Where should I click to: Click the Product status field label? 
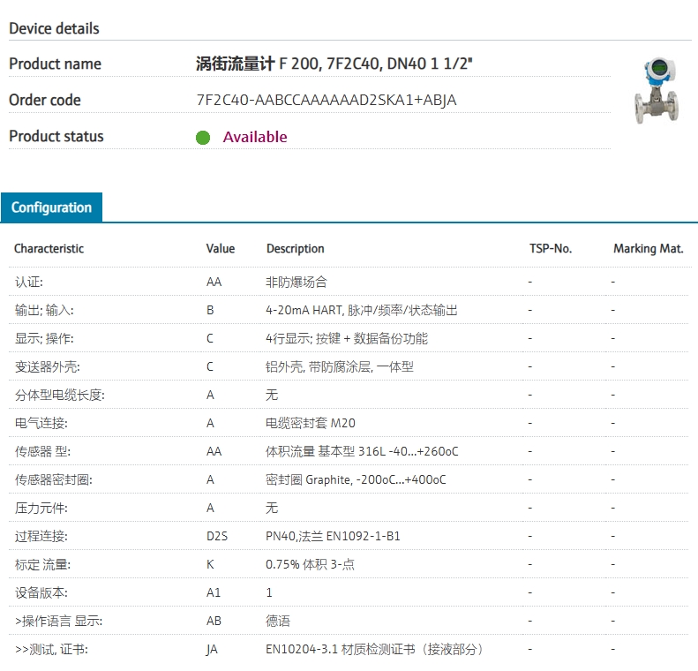point(56,136)
